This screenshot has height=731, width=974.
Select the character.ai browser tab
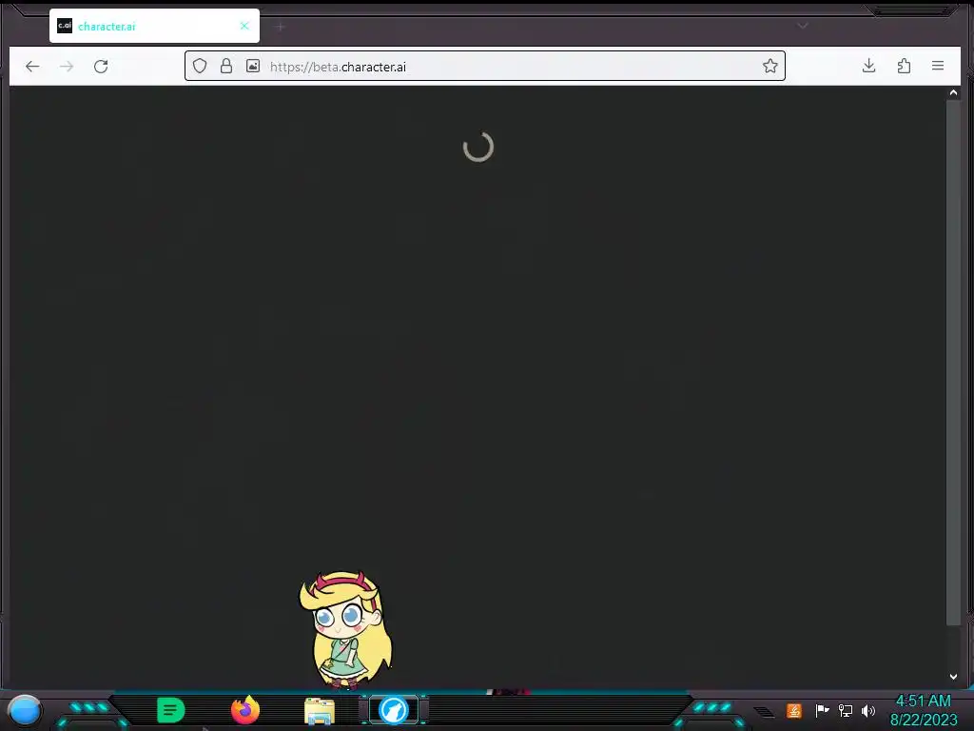click(154, 26)
